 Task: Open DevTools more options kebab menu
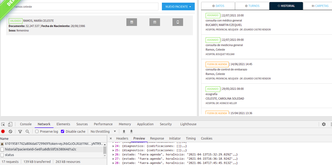[x=331, y=124]
